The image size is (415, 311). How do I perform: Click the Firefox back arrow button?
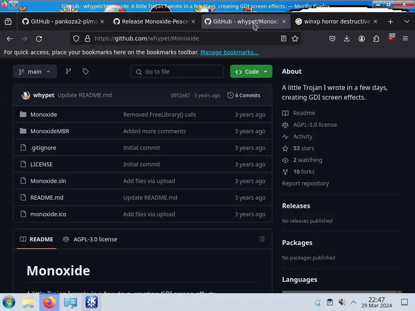10,38
